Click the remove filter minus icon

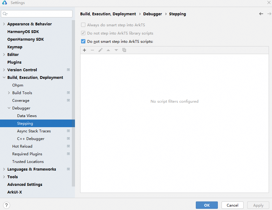(92, 50)
